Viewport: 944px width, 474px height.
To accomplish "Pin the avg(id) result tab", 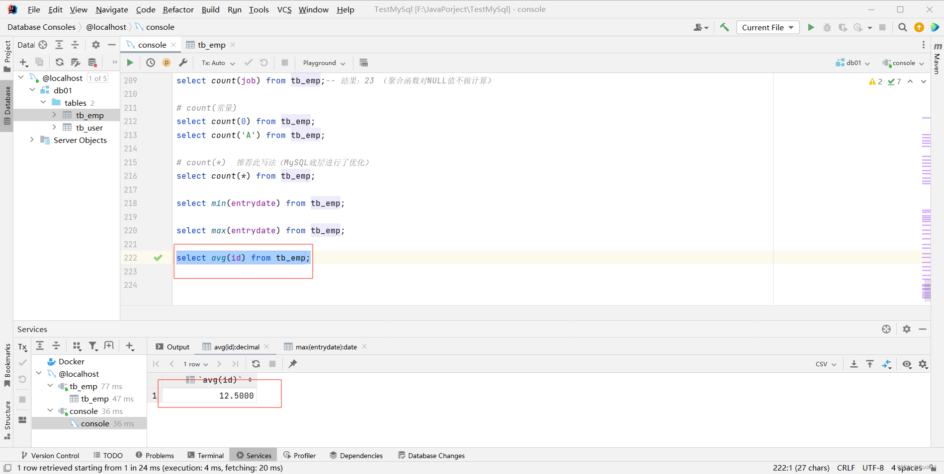I will coord(293,364).
